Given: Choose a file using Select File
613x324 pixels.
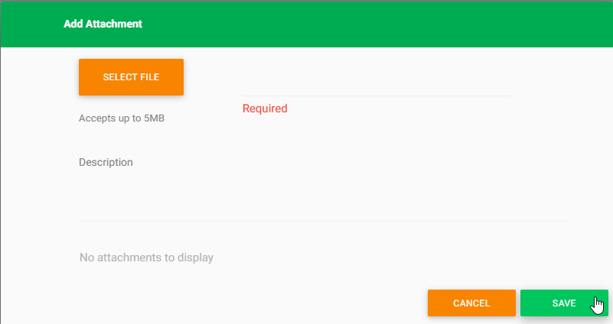Looking at the screenshot, I should 131,77.
